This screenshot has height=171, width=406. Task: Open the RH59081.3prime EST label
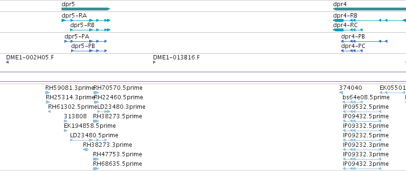point(69,88)
